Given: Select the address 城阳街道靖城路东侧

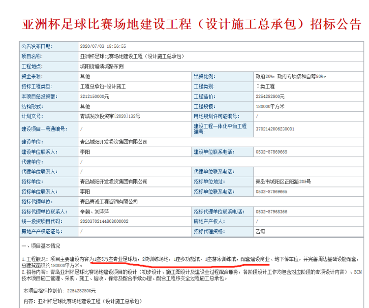Looking at the screenshot, I should click(102, 66).
